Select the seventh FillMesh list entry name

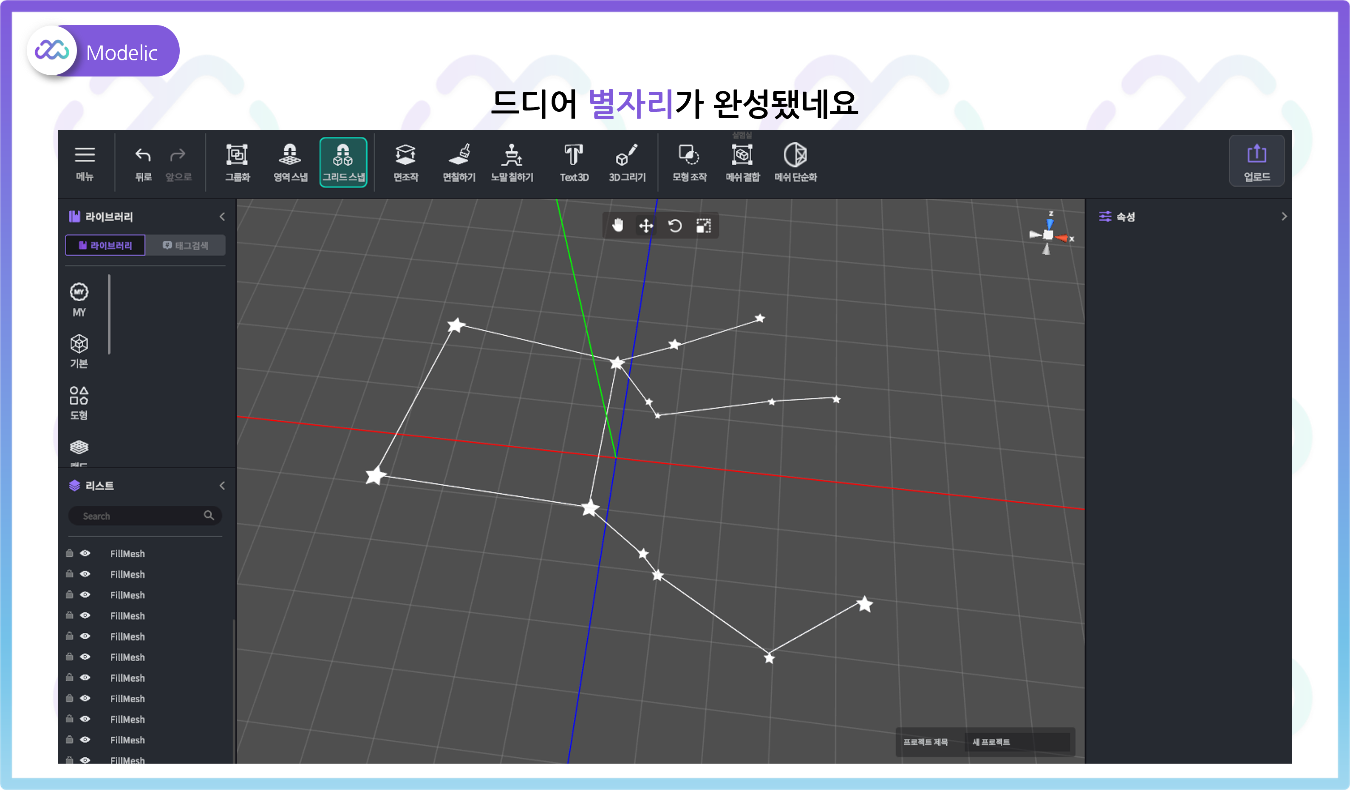tap(127, 678)
